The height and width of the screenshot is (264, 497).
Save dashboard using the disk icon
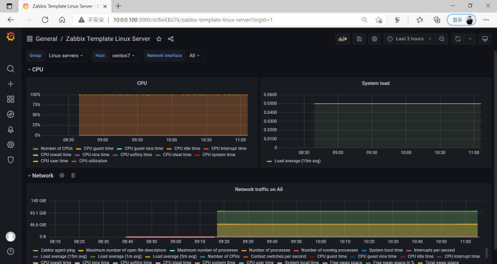tap(359, 39)
